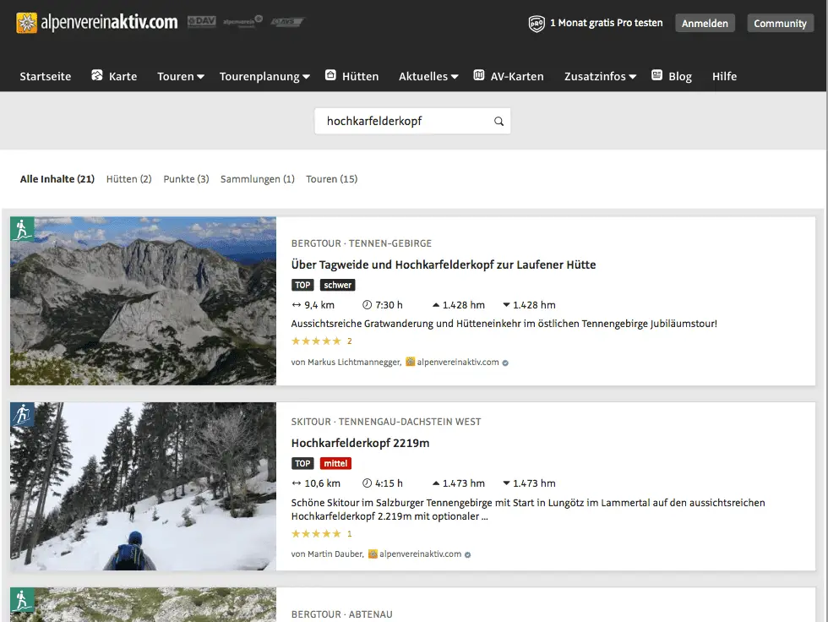Open tour Über Tagweide und Hochkarfelderkopf zur Laufener Hütte
The width and height of the screenshot is (828, 622).
coord(444,265)
